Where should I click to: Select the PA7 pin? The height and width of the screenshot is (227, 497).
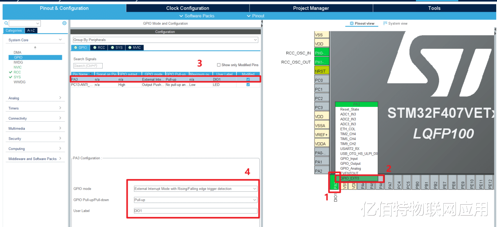tap(390, 183)
